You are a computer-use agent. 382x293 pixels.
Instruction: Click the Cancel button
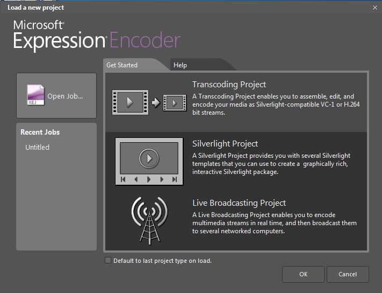click(x=348, y=274)
